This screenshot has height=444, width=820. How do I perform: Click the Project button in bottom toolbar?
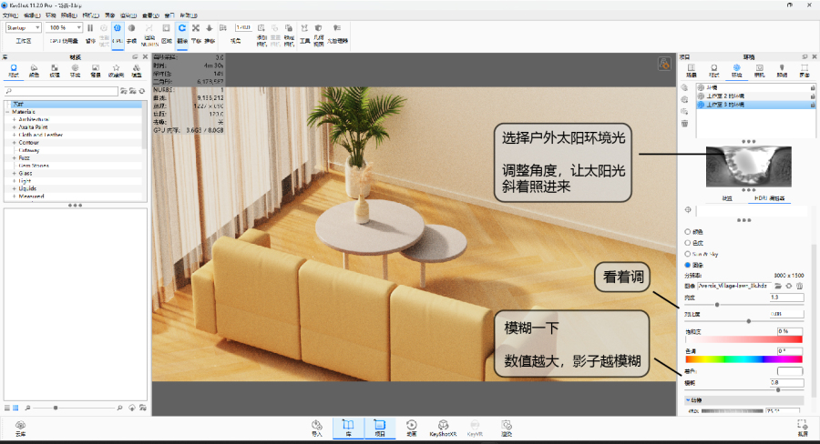pos(379,426)
